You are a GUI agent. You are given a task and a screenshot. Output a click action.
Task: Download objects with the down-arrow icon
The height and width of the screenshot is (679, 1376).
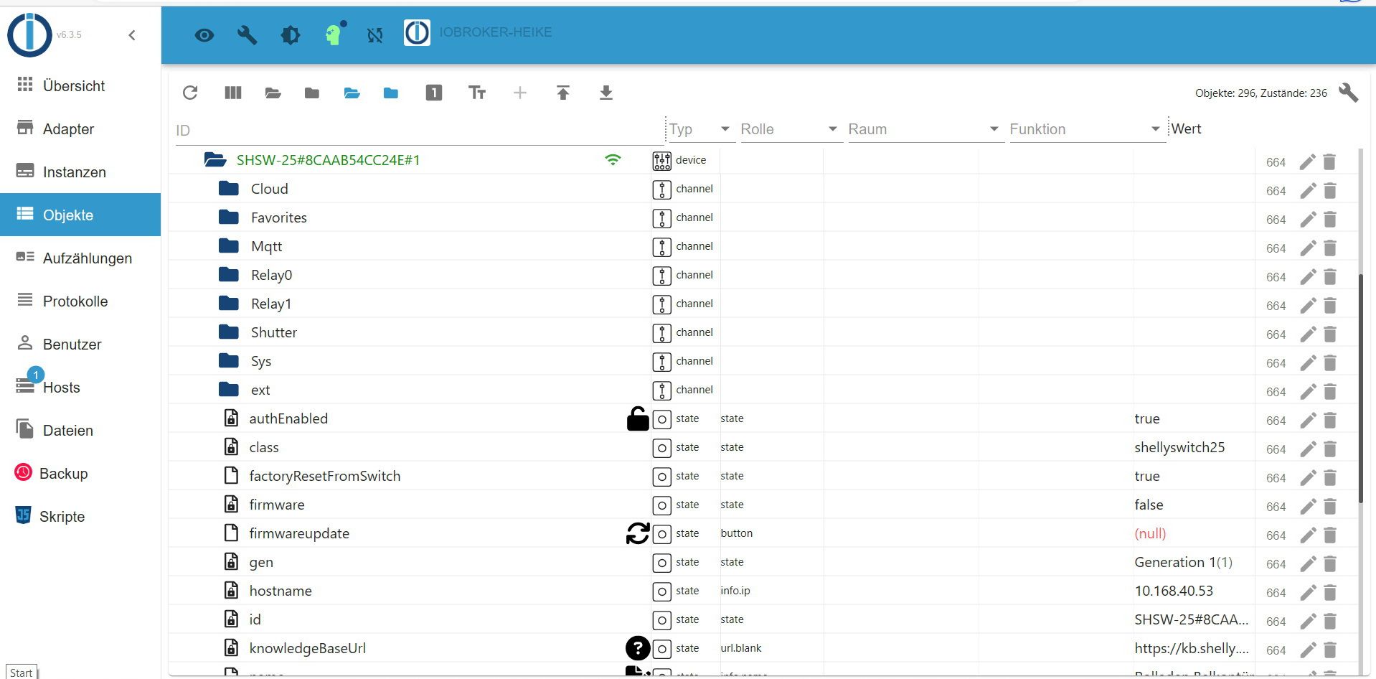click(x=606, y=93)
